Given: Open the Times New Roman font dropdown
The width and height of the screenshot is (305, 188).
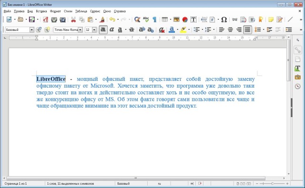Looking at the screenshot, I should coord(80,30).
